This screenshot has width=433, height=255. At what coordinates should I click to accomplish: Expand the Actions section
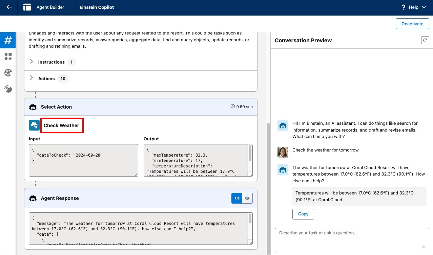[32, 78]
